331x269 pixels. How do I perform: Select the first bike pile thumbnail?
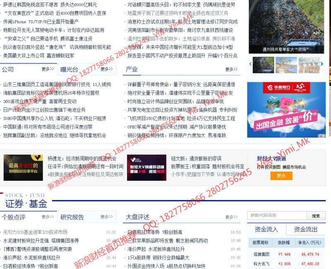coord(264,65)
